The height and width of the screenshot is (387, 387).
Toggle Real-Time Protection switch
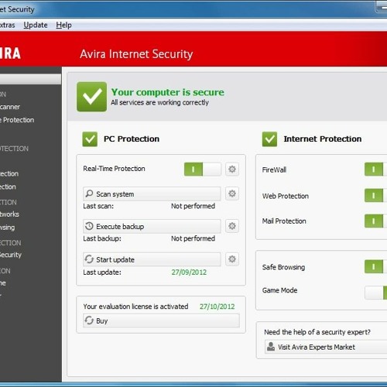203,170
